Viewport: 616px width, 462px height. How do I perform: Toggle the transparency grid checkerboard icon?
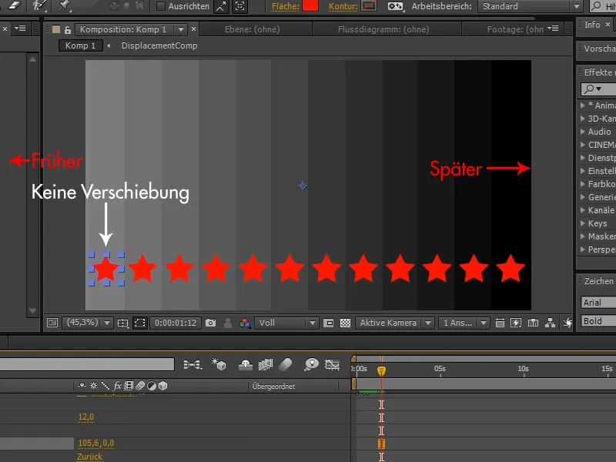click(345, 323)
